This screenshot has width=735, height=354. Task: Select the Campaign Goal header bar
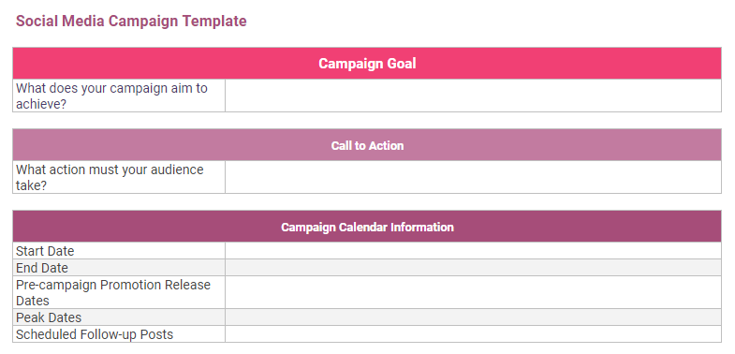pyautogui.click(x=367, y=64)
